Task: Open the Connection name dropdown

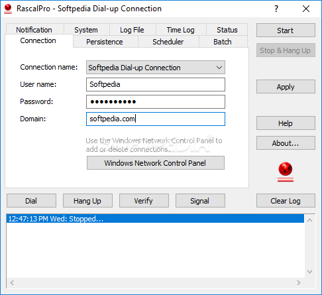Action: point(156,68)
